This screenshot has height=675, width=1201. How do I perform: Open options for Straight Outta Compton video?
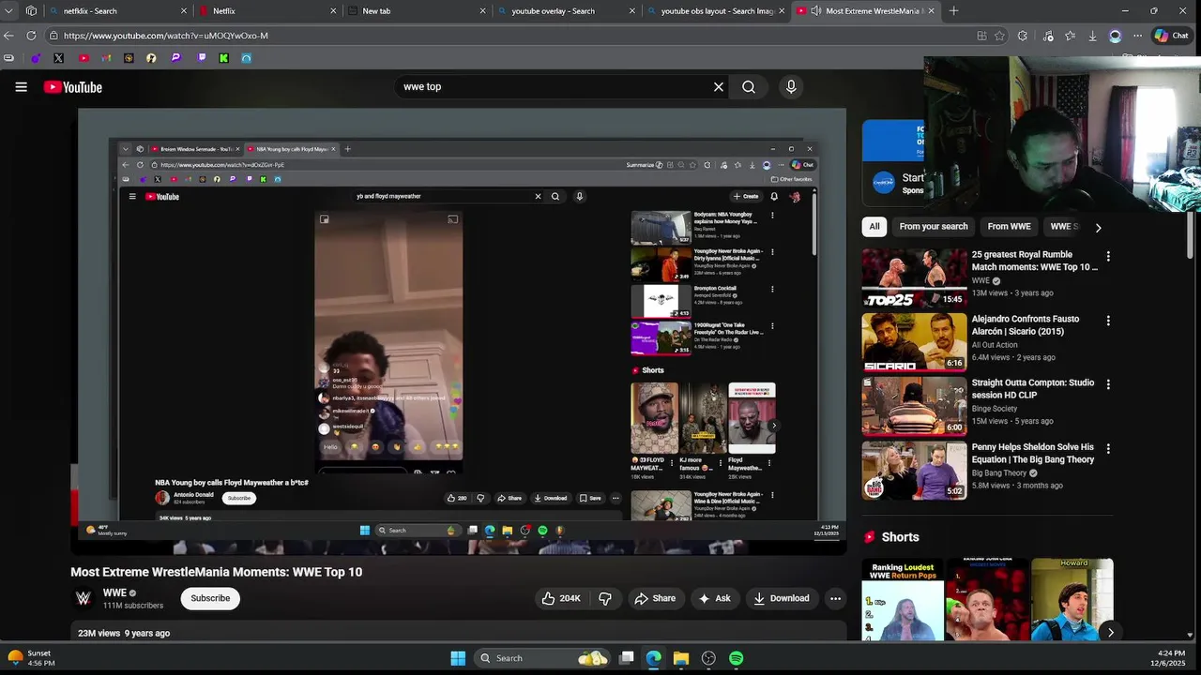click(x=1108, y=384)
